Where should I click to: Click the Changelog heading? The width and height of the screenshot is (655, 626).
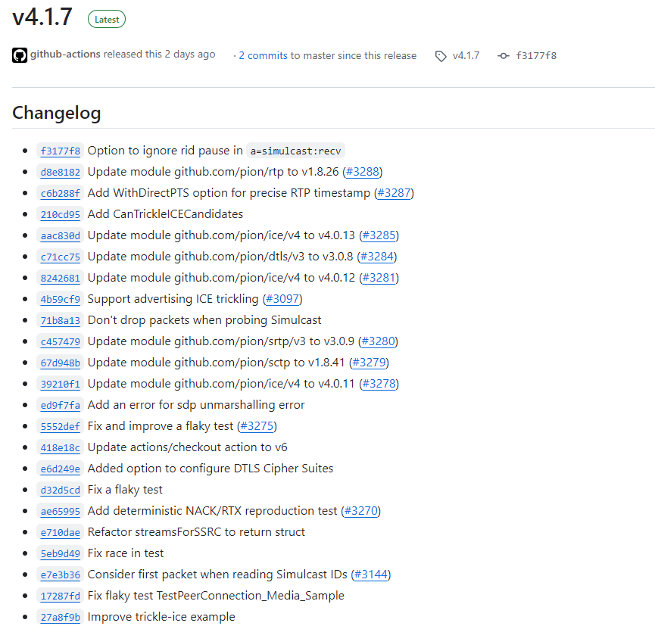[56, 114]
